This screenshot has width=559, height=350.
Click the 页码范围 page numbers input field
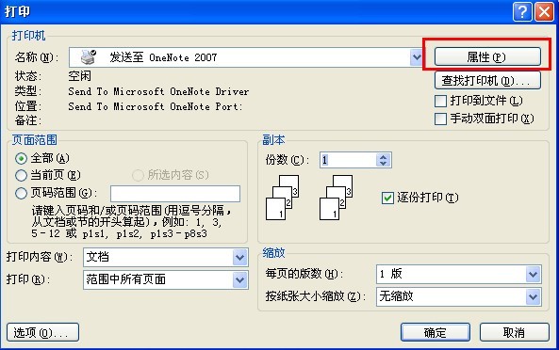[175, 194]
